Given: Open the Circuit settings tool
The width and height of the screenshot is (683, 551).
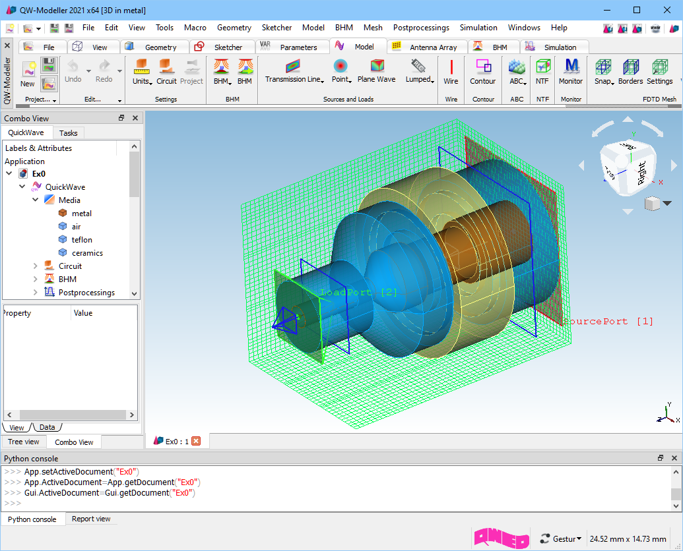Looking at the screenshot, I should pos(166,72).
